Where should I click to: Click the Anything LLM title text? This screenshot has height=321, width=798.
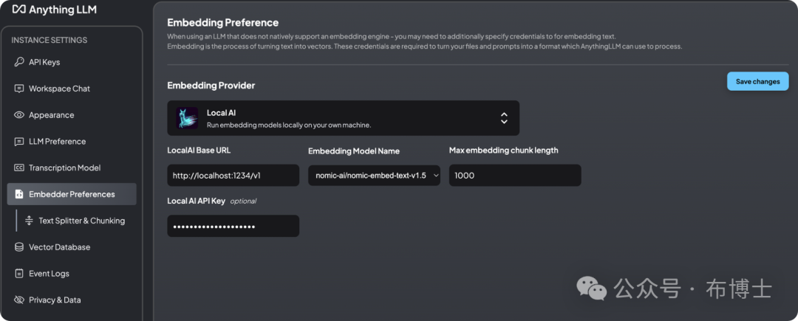(63, 10)
